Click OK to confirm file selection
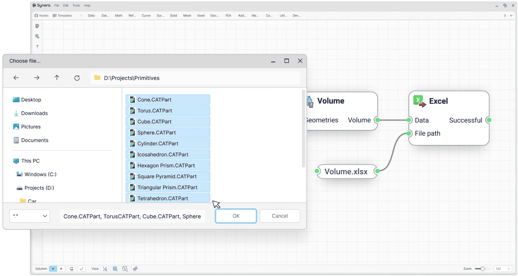This screenshot has width=518, height=276. click(x=236, y=216)
